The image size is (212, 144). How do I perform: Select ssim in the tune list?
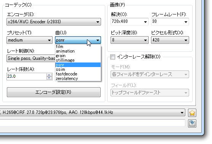point(78,69)
